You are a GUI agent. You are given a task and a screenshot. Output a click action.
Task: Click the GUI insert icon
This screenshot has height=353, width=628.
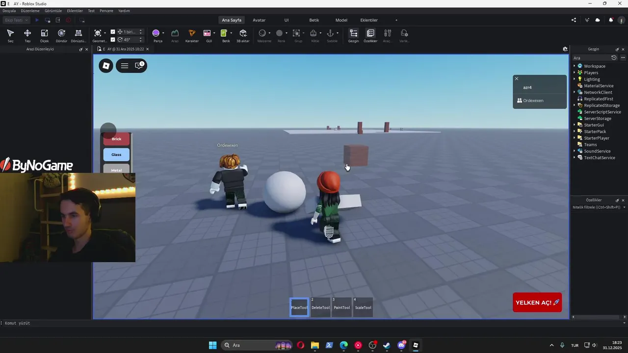pos(207,33)
